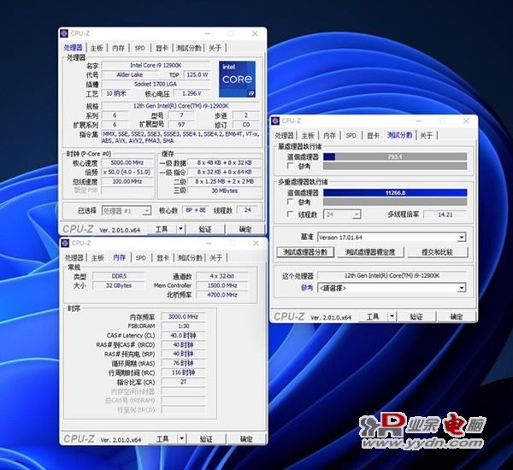Viewport: 513px width, 470px height.
Task: Select 处理器 tab in memory window
Action: tap(74, 258)
